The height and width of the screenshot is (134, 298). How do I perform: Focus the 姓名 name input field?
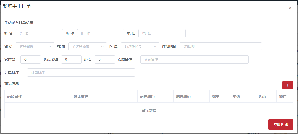pos(39,33)
